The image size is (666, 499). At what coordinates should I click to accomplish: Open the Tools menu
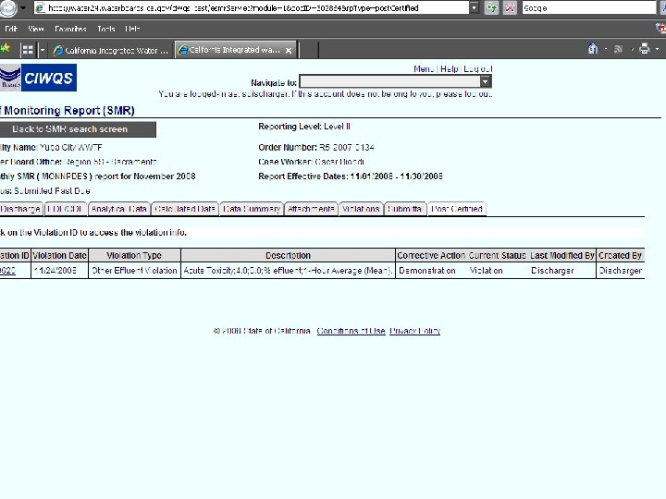tap(106, 29)
